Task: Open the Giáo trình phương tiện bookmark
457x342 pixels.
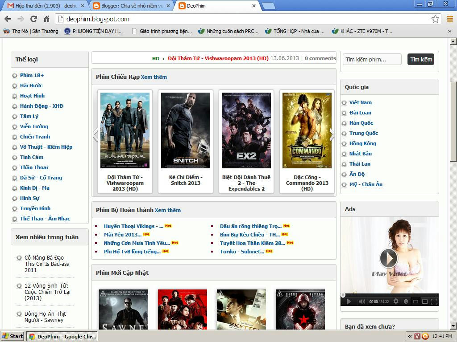Action: pos(162,31)
